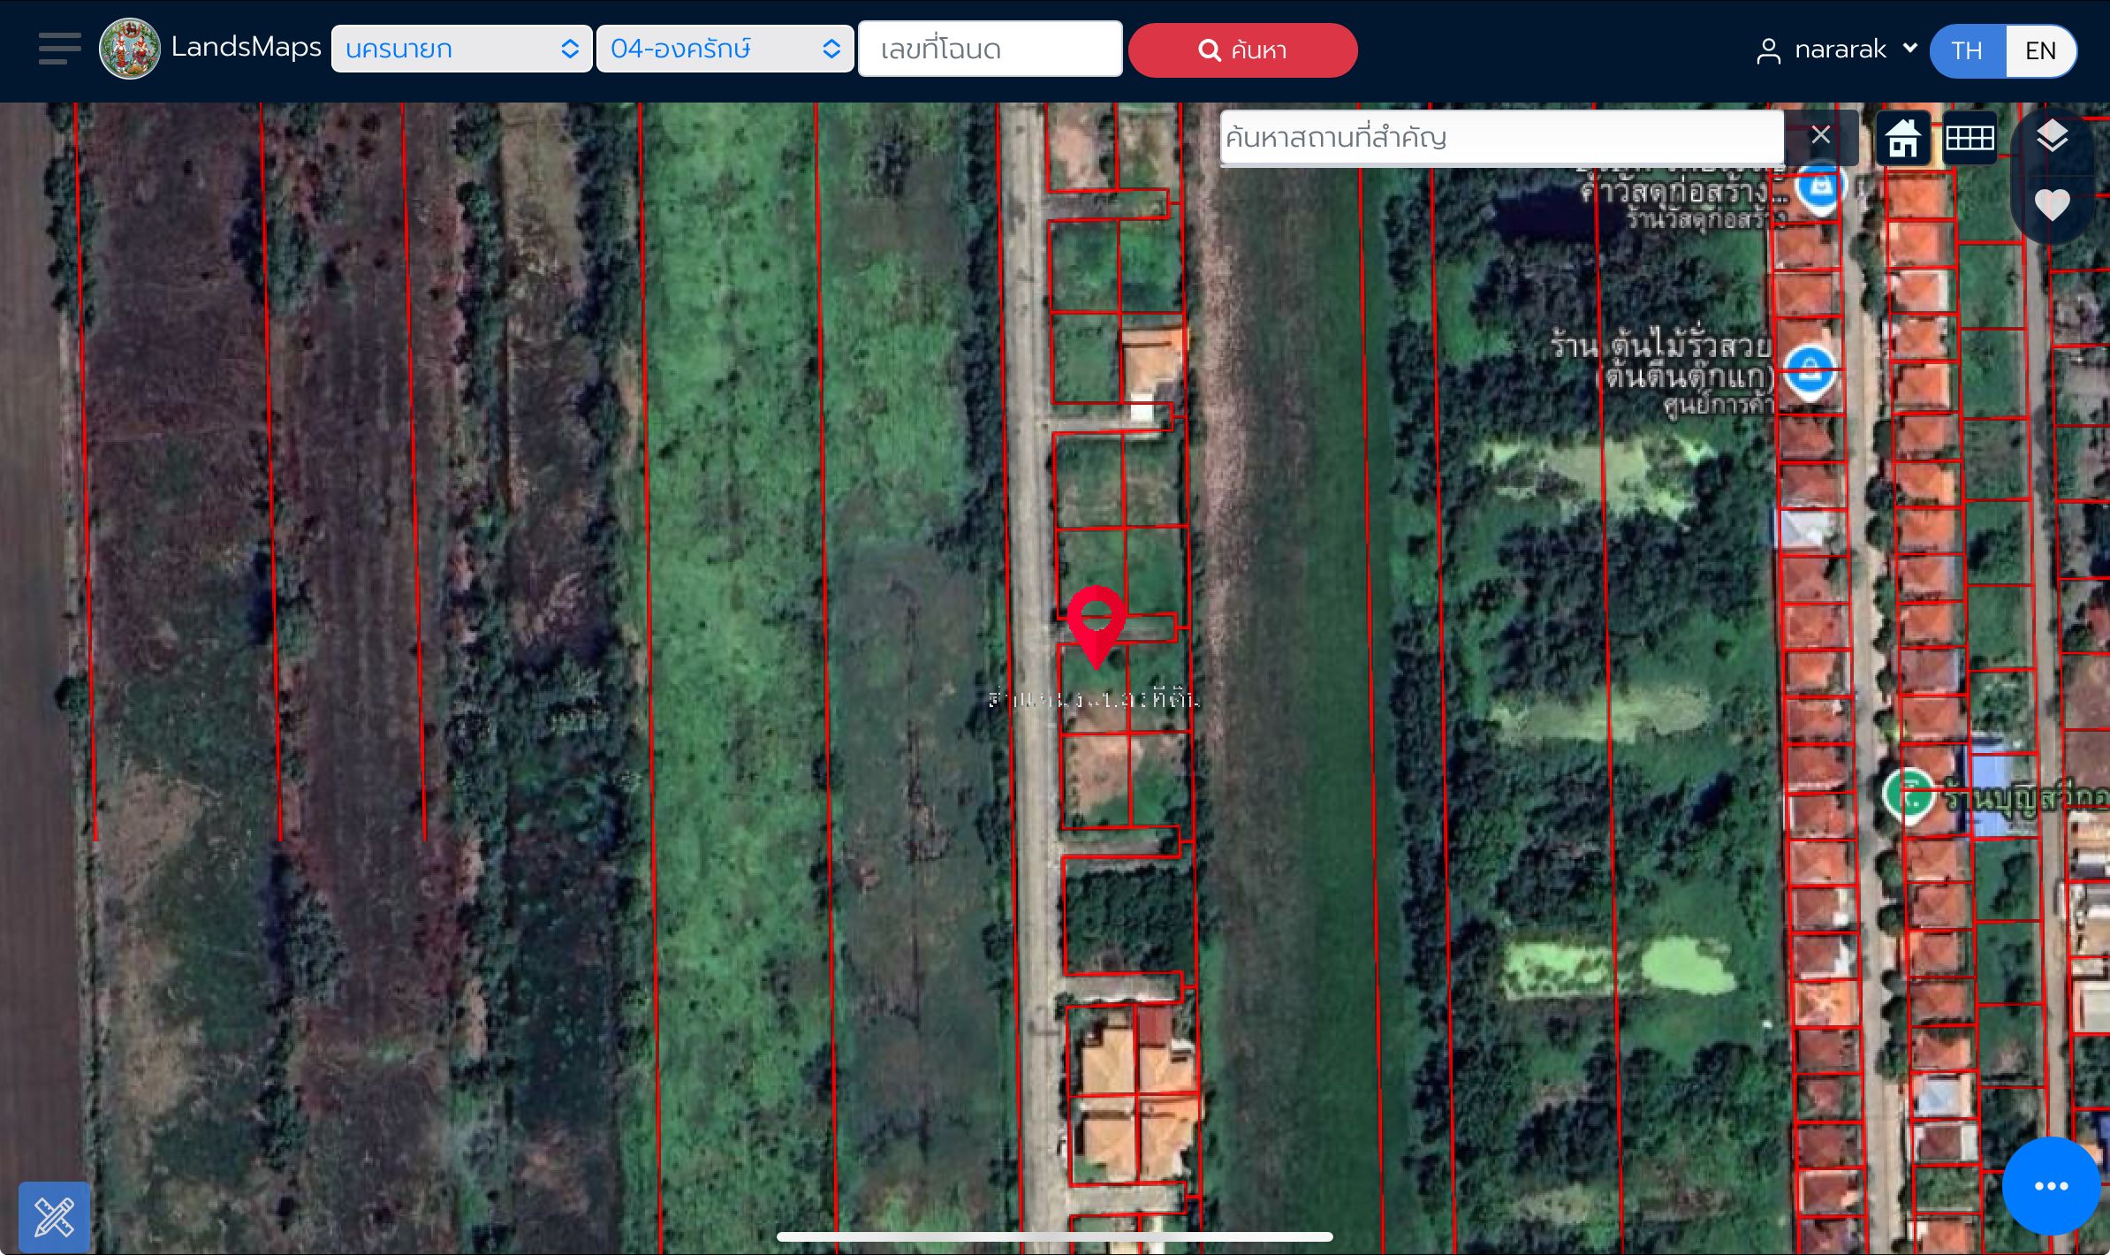Screen dimensions: 2110x1255
Task: Click the home icon button
Action: (1902, 138)
